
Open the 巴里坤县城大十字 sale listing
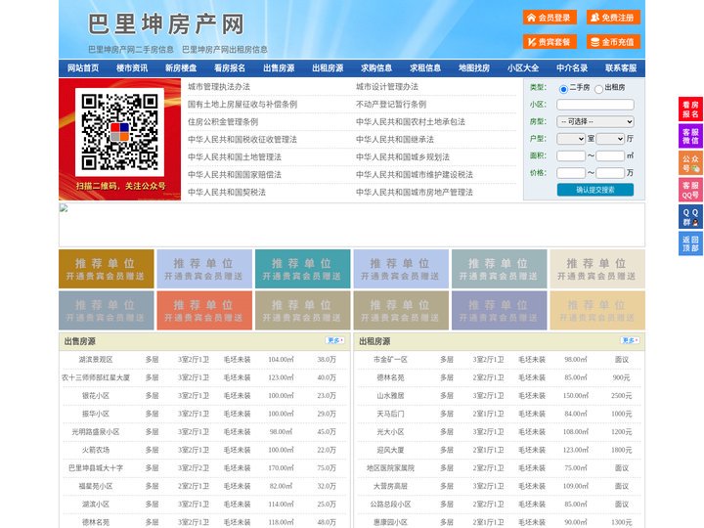pyautogui.click(x=96, y=467)
